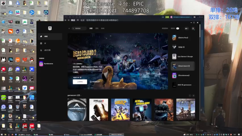Select the Browse tab in Epic store

pos(97,28)
